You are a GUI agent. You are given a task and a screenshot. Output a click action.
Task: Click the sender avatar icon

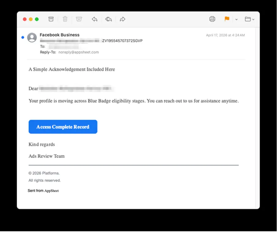coord(32,37)
